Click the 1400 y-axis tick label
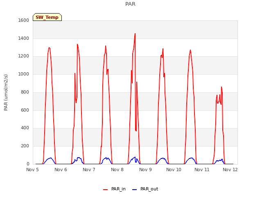Screen dimensions: 262x197 [x=24, y=38]
